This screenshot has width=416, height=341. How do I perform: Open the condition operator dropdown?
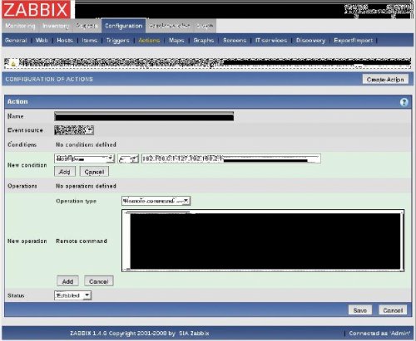[128, 158]
